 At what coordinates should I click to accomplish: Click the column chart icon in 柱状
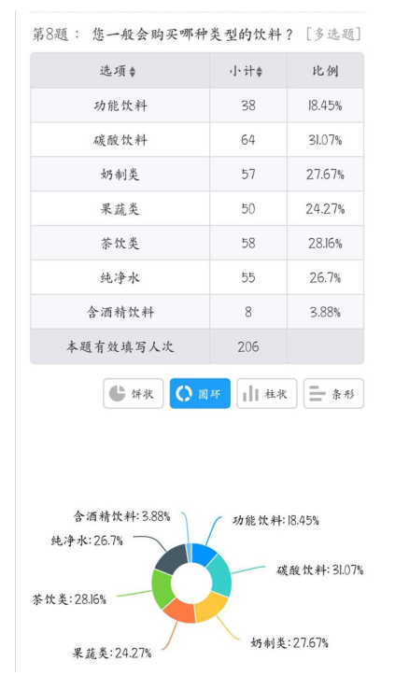(x=250, y=393)
